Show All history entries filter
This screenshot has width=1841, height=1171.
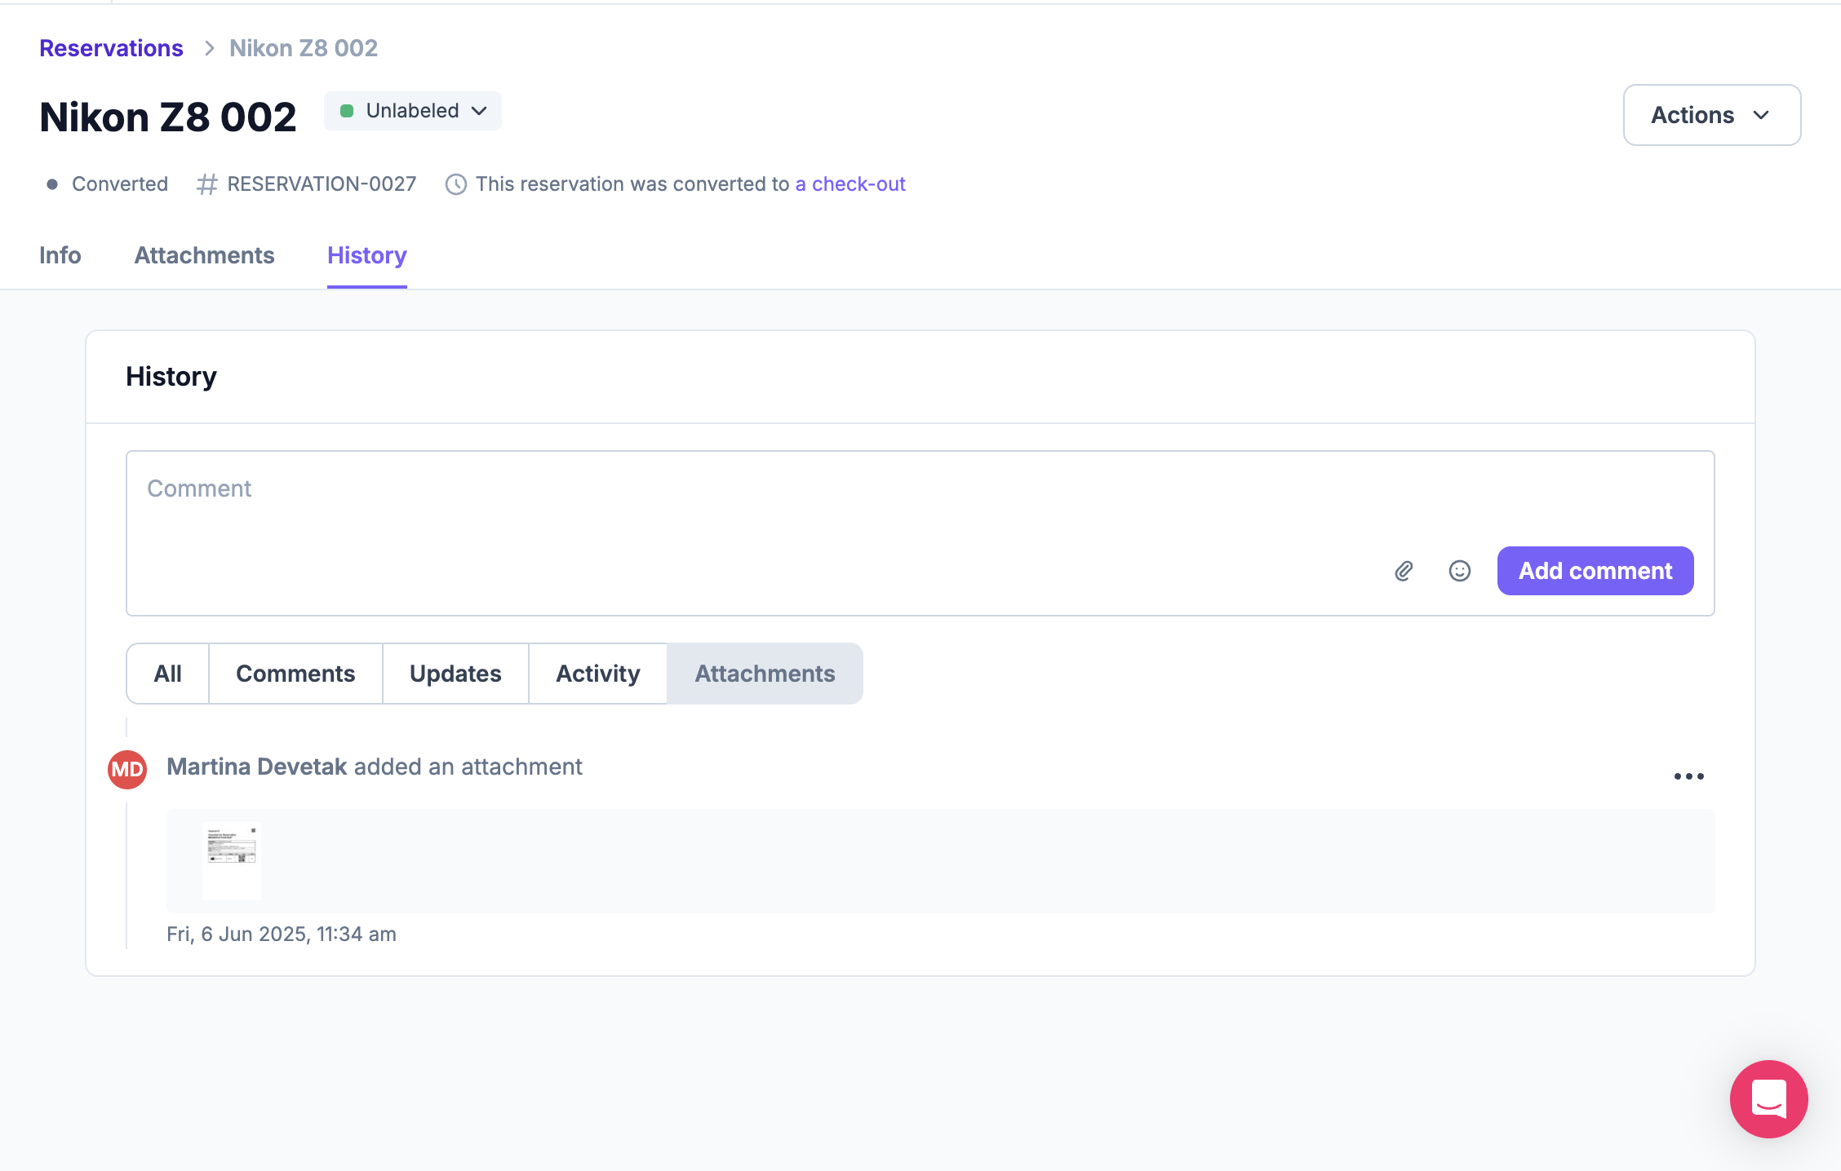(x=168, y=674)
